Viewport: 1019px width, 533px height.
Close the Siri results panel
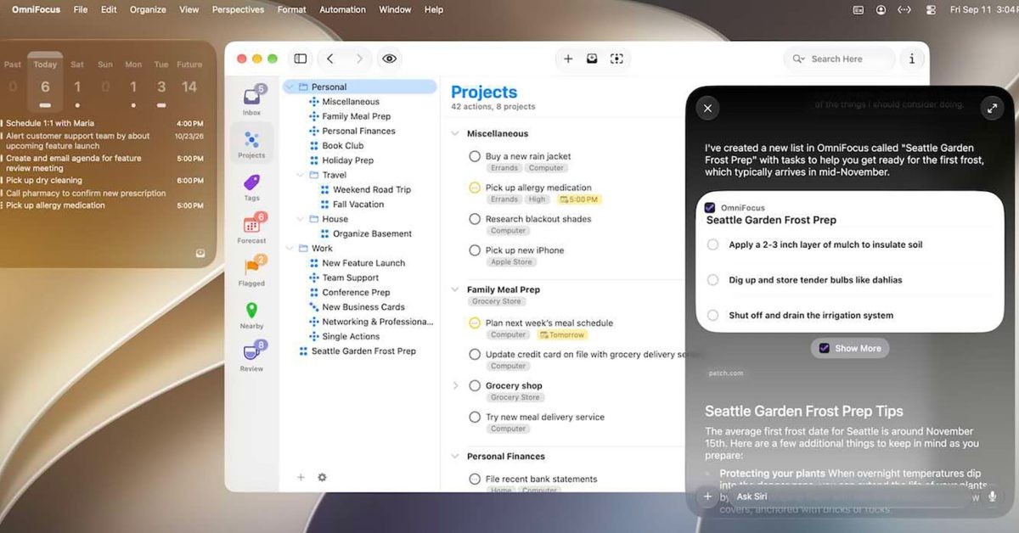coord(707,108)
